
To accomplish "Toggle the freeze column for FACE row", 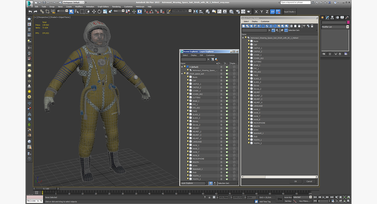I will (221, 111).
